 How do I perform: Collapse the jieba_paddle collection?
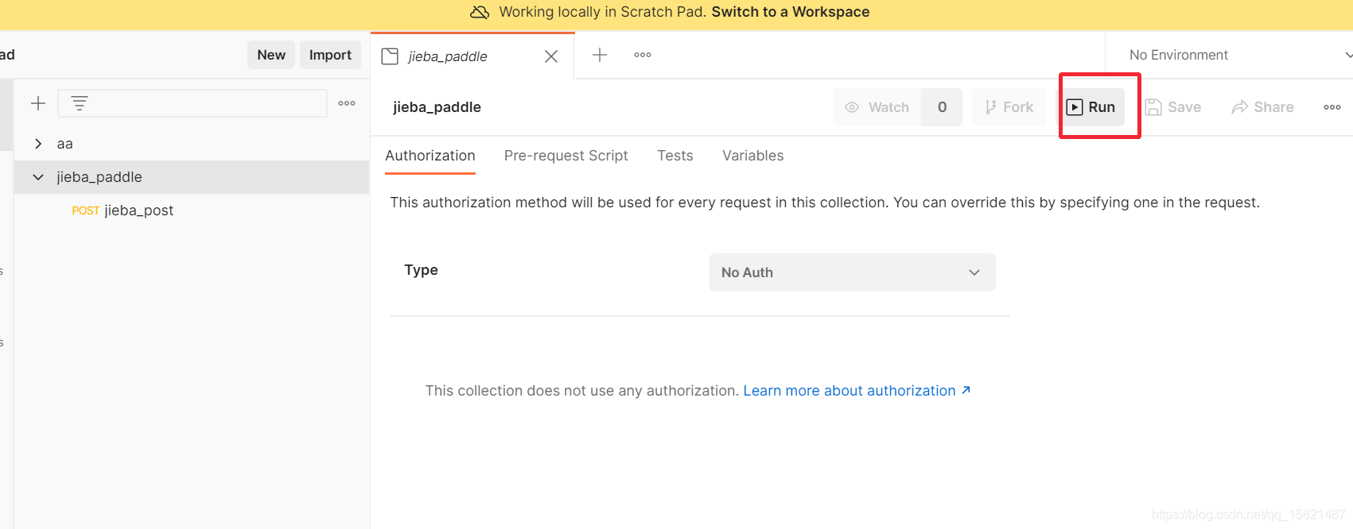coord(38,177)
